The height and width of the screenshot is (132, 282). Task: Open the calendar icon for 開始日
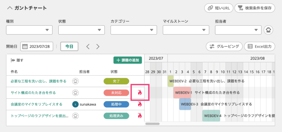coord(25,46)
